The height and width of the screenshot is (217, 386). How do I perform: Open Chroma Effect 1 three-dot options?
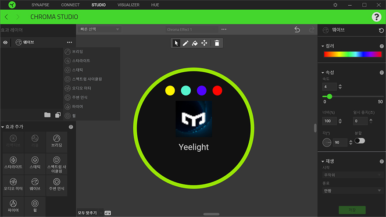click(x=224, y=29)
